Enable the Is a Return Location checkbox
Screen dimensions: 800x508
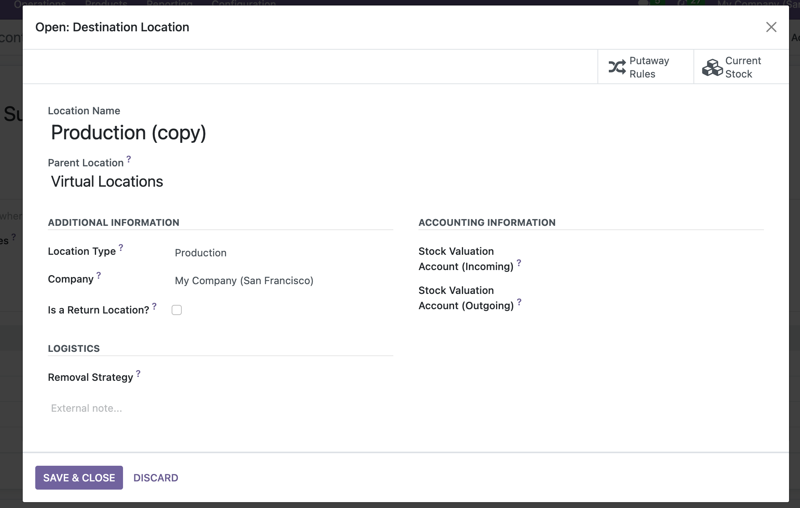click(177, 310)
